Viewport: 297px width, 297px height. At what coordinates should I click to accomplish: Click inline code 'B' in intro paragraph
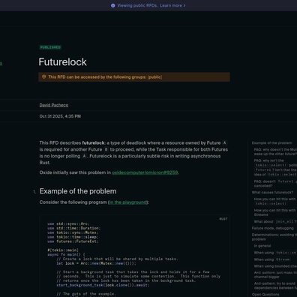[x=106, y=149]
